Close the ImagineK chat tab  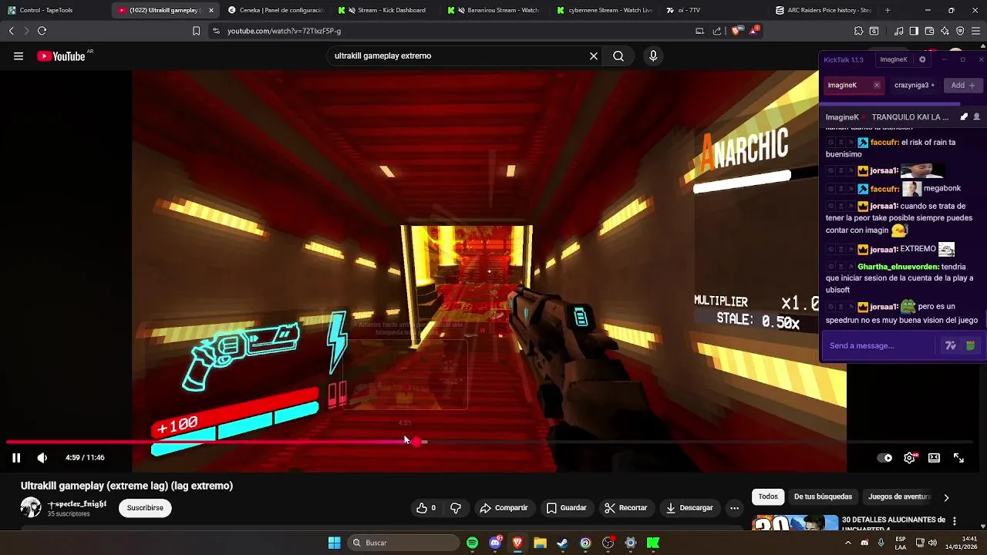point(877,86)
